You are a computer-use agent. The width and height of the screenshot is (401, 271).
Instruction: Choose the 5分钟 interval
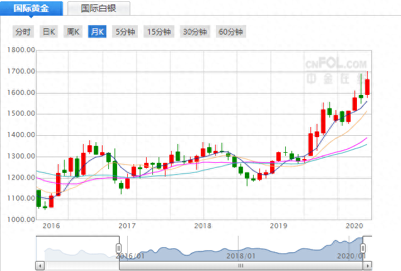click(125, 31)
